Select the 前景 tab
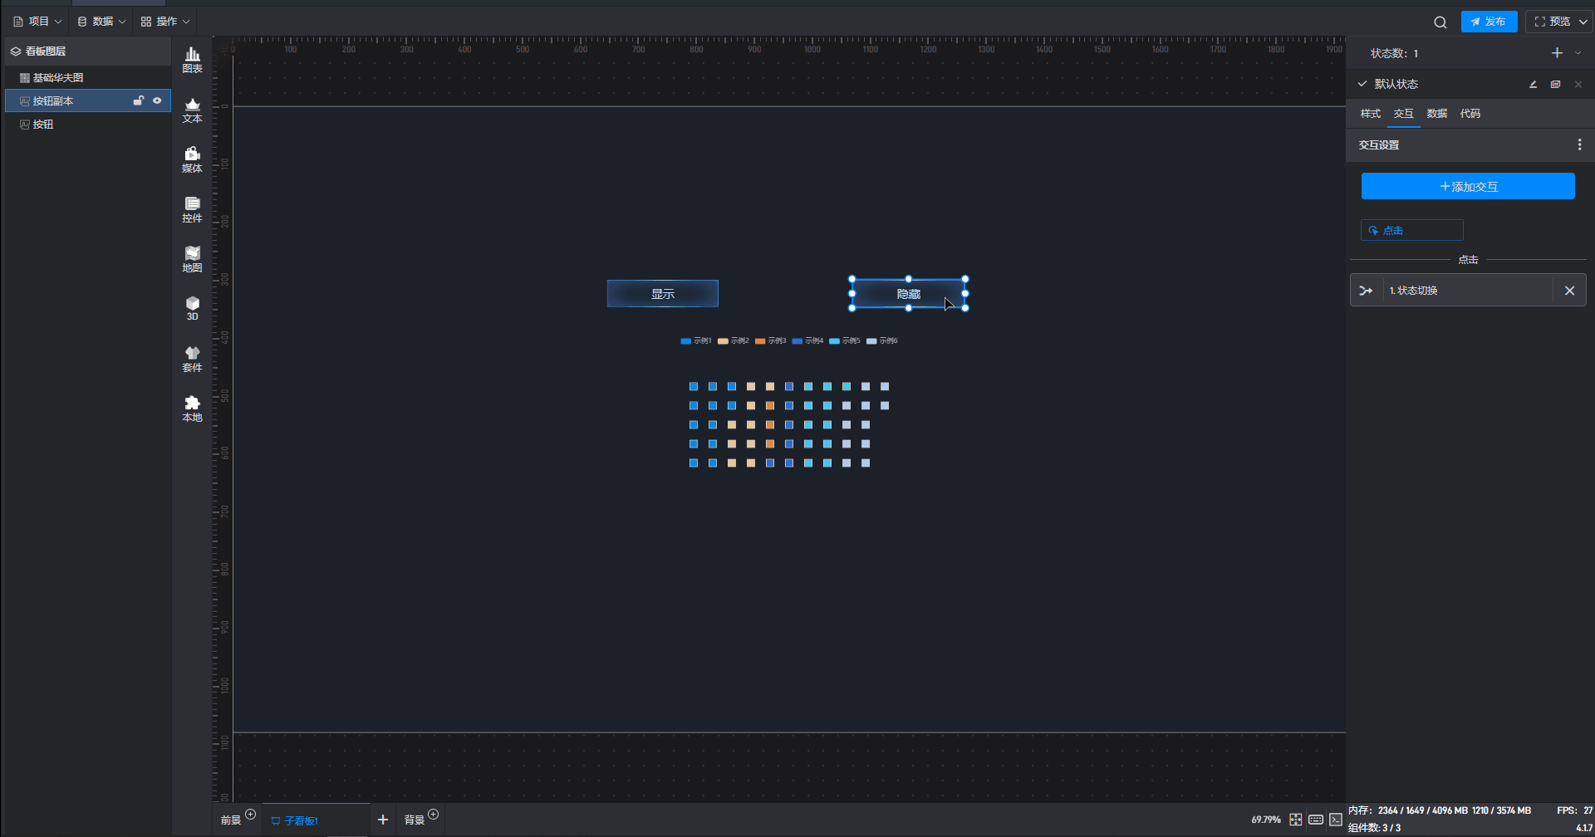 pyautogui.click(x=231, y=820)
